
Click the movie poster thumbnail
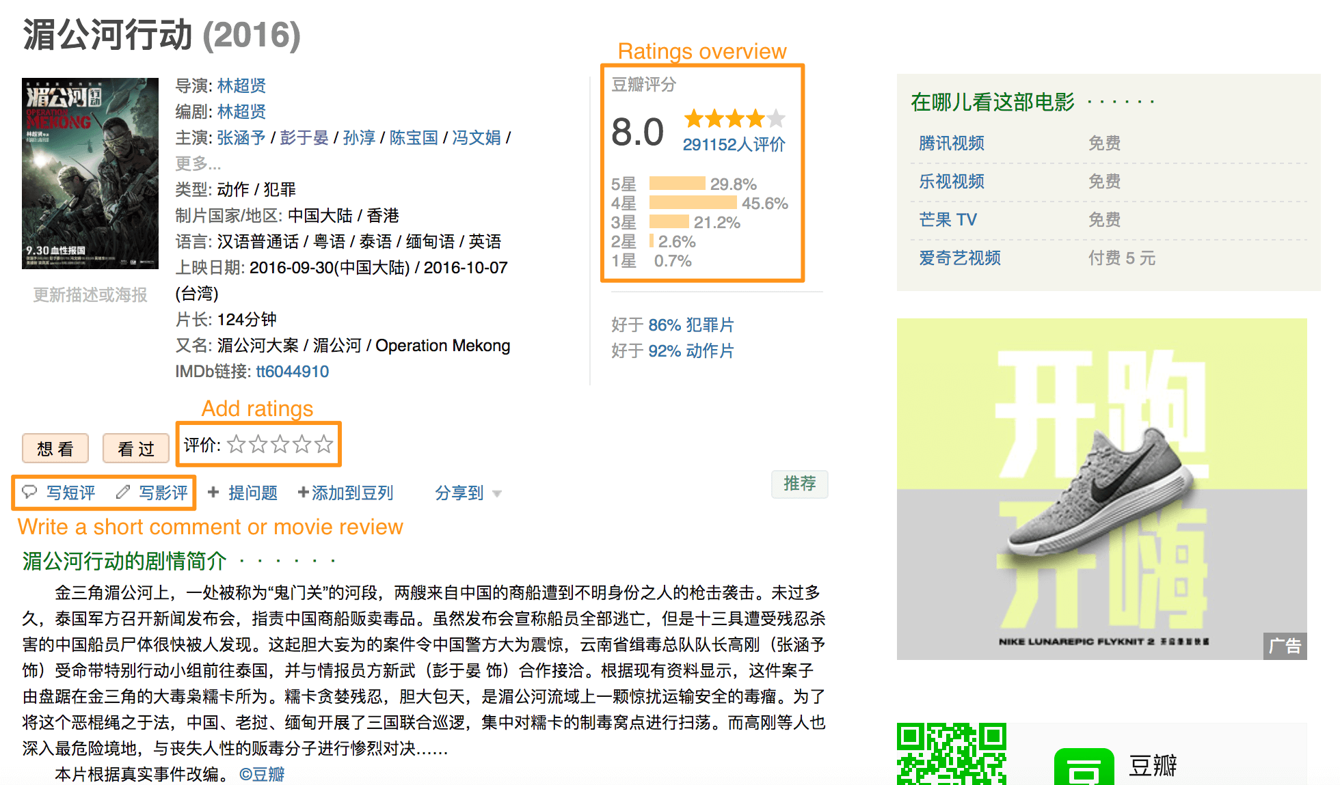pos(90,174)
